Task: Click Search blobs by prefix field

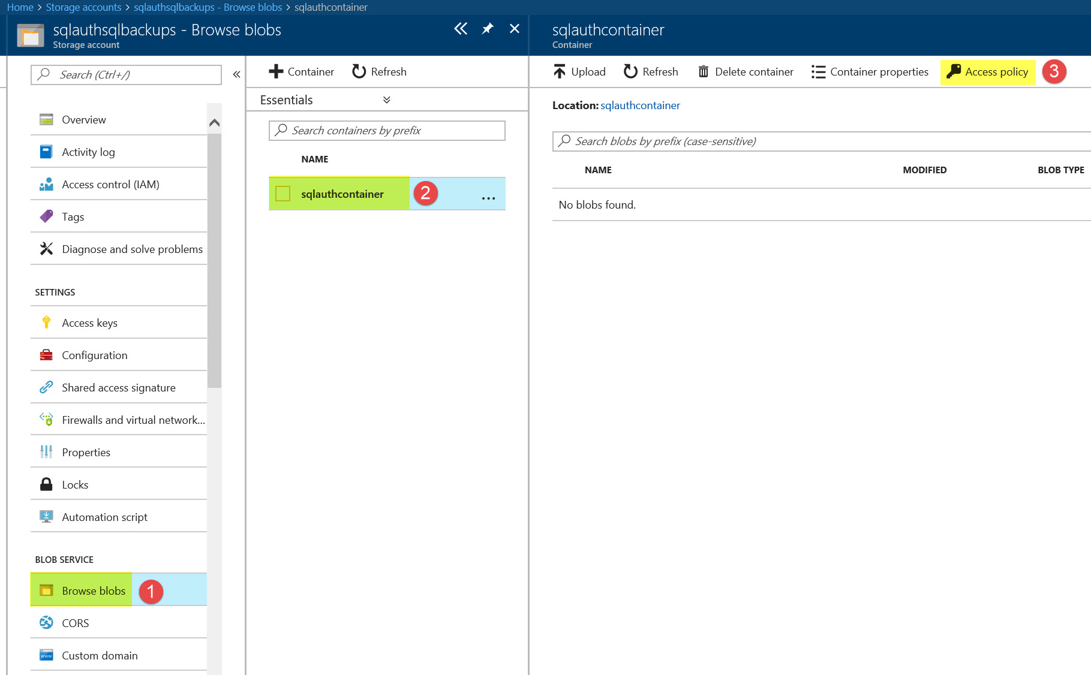Action: pos(821,141)
